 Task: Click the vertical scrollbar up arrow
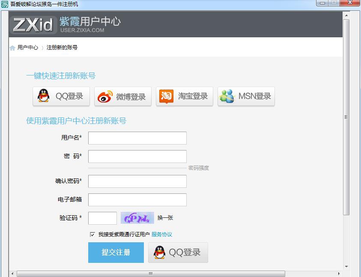coord(346,15)
